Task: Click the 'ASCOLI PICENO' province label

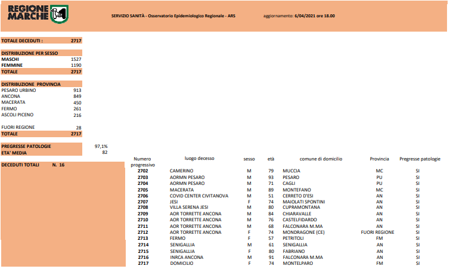Action: click(x=17, y=115)
